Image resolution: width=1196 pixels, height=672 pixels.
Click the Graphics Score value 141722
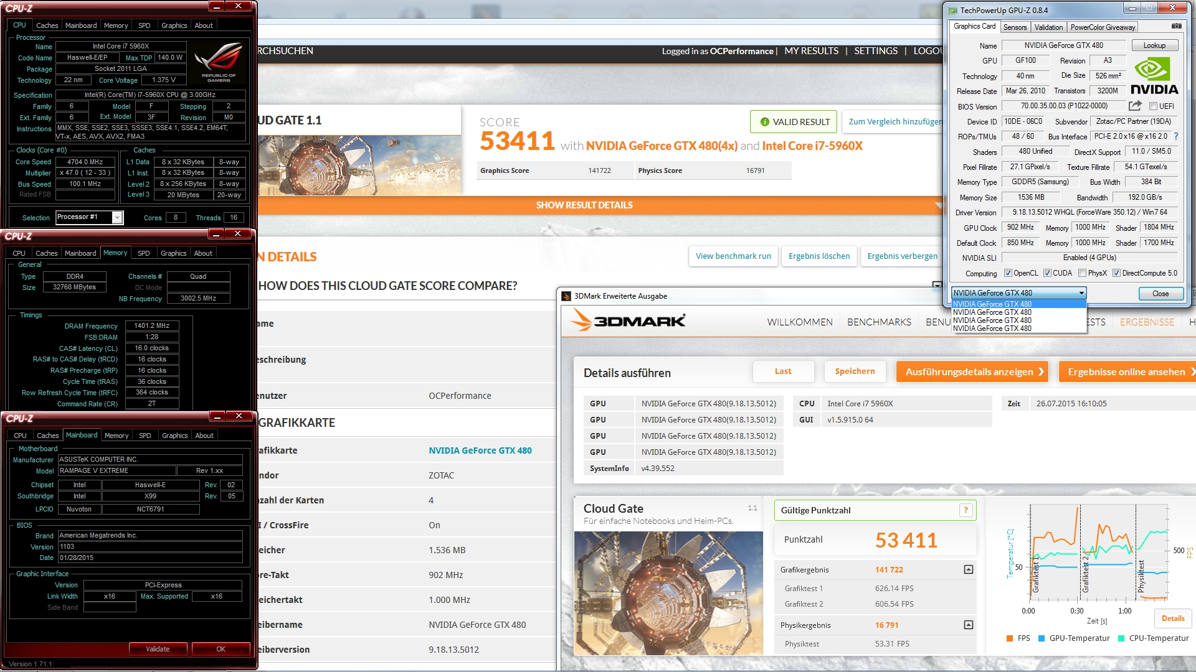click(x=599, y=170)
